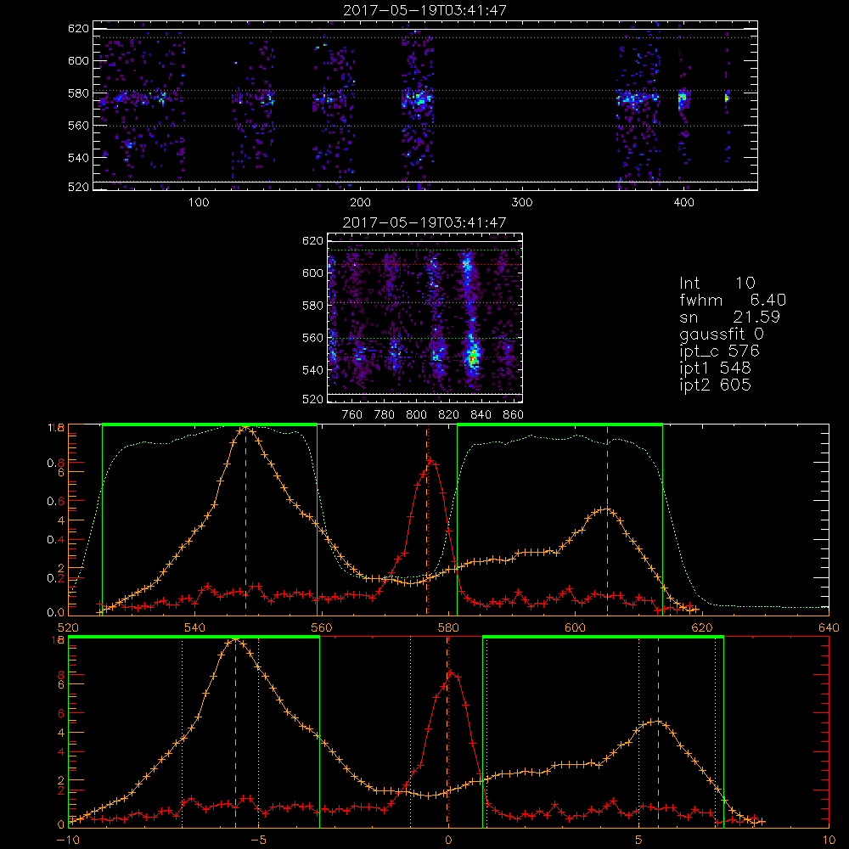Image resolution: width=849 pixels, height=849 pixels.
Task: Click the right green bar atop lower profile plot
Action: 603,637
